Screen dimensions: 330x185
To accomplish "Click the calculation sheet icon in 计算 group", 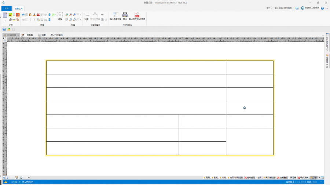I will click(x=5, y=15).
